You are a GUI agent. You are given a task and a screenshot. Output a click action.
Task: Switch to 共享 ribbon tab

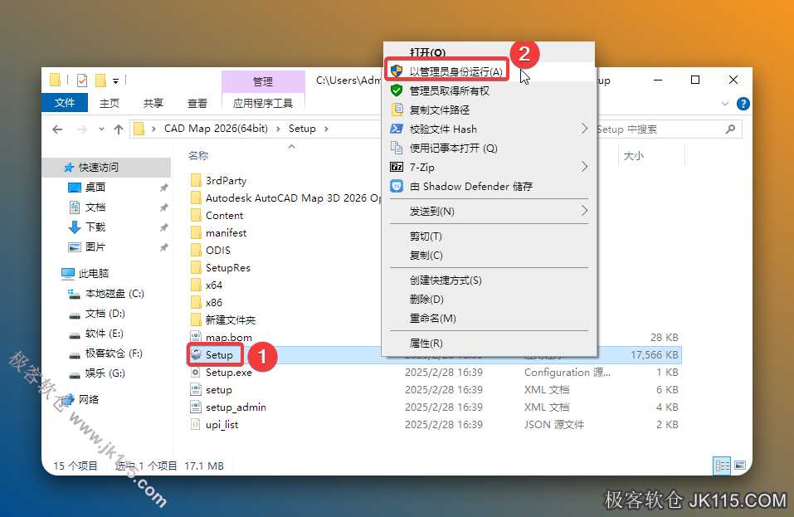coord(153,103)
